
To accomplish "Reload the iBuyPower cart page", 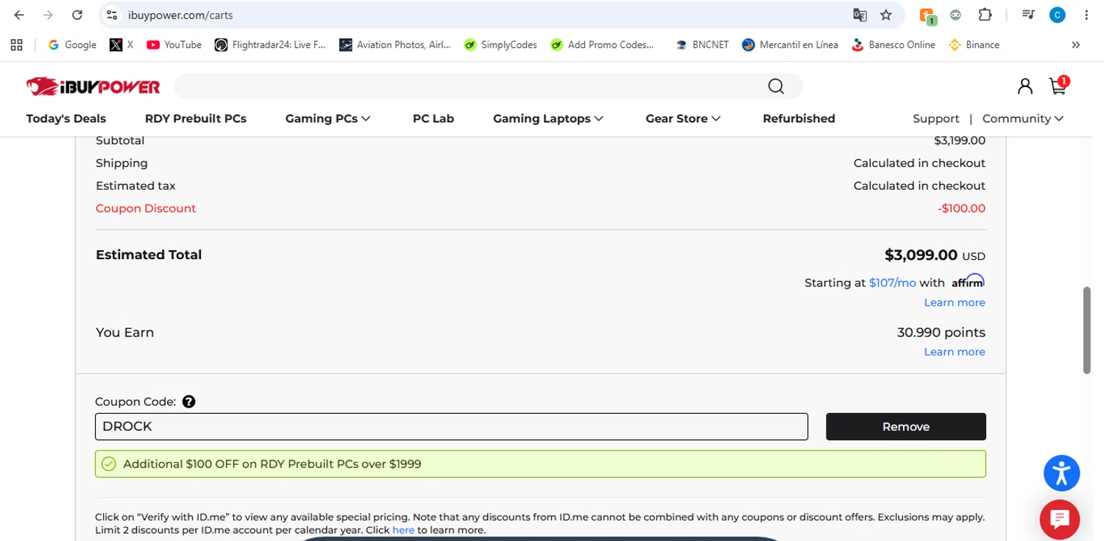I will [x=77, y=15].
